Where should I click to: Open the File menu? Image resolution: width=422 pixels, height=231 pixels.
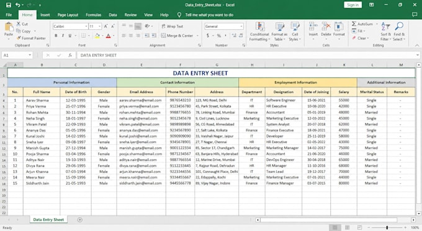click(9, 15)
